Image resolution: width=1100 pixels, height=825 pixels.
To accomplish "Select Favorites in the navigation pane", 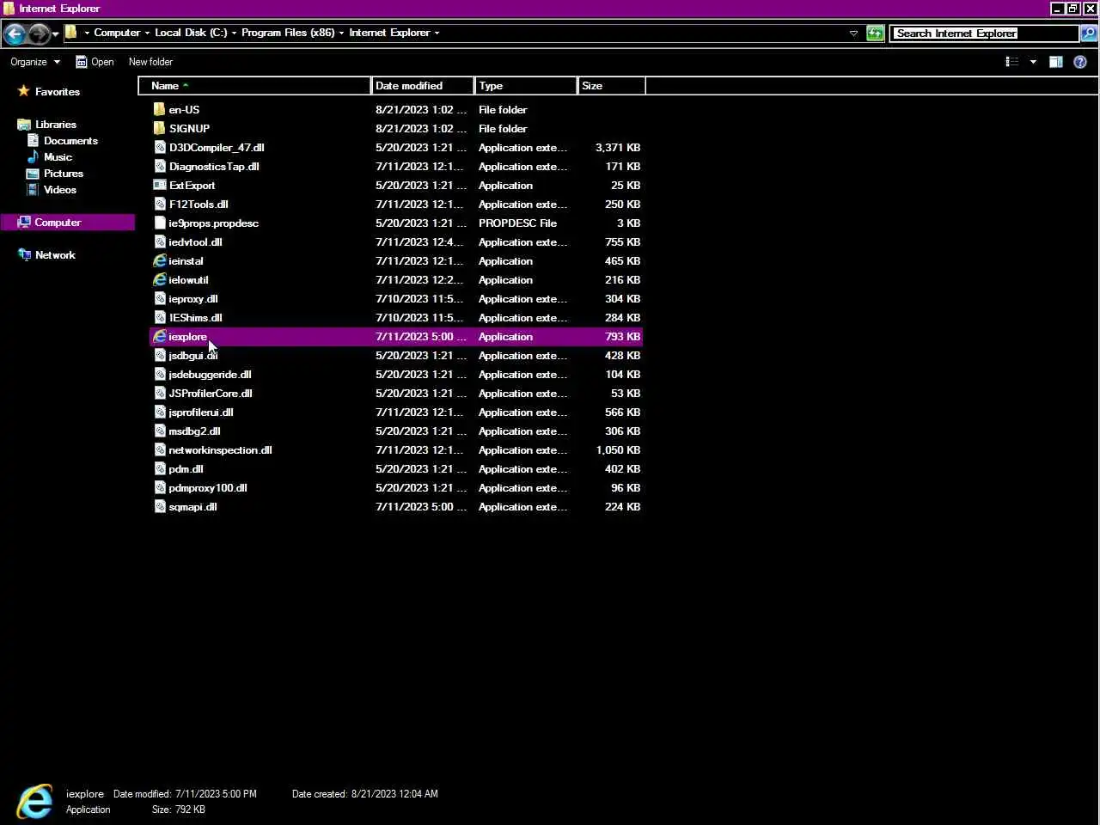I will point(57,92).
